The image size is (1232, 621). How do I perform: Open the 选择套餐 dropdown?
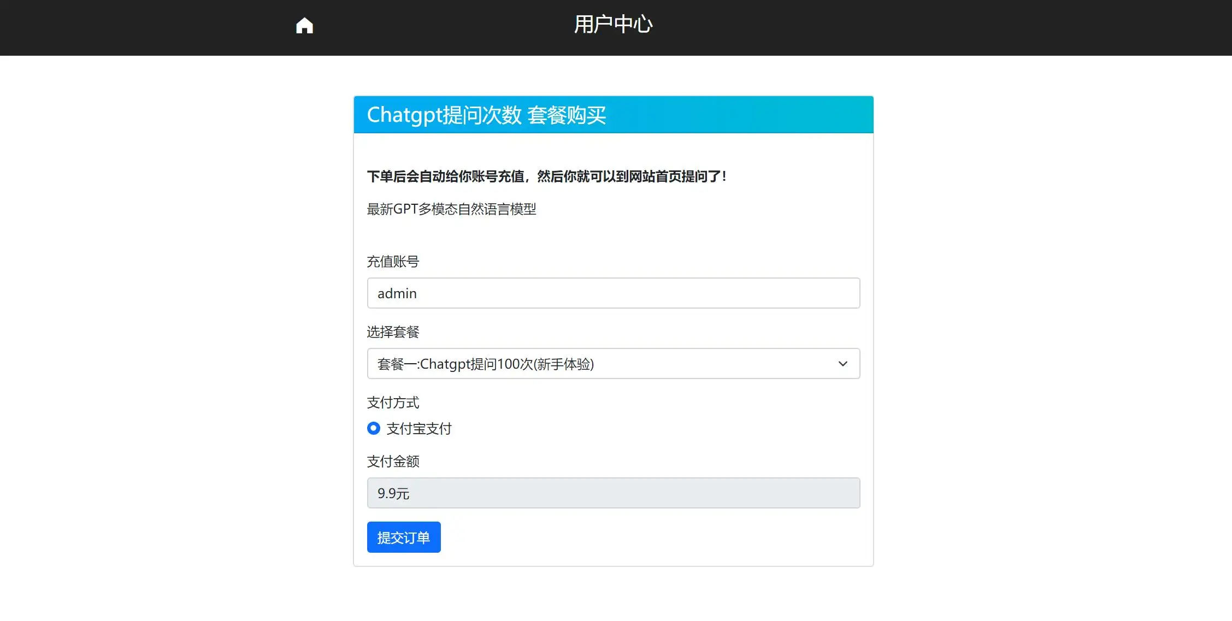[x=613, y=363]
